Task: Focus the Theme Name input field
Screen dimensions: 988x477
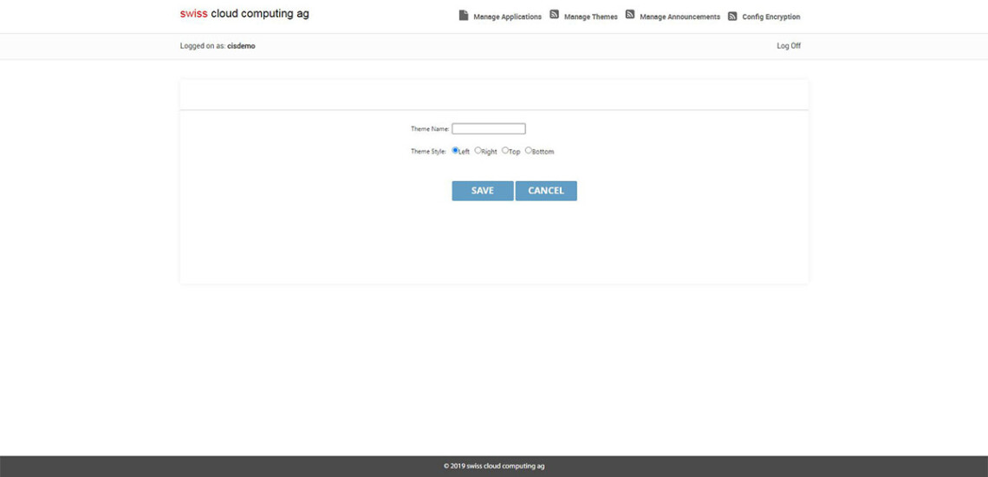Action: 488,128
